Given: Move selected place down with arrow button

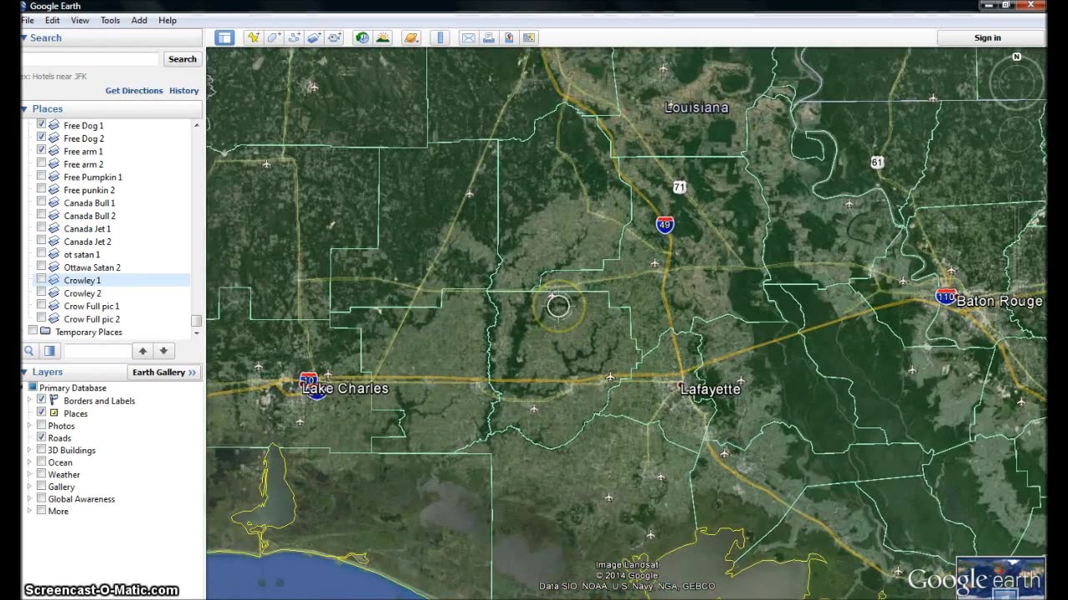Looking at the screenshot, I should coord(164,351).
